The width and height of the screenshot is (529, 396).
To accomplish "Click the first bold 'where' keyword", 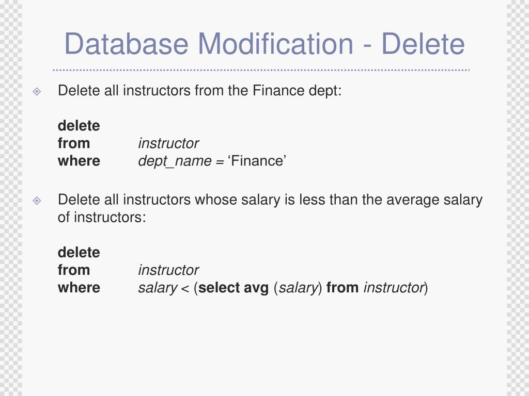I will [79, 161].
